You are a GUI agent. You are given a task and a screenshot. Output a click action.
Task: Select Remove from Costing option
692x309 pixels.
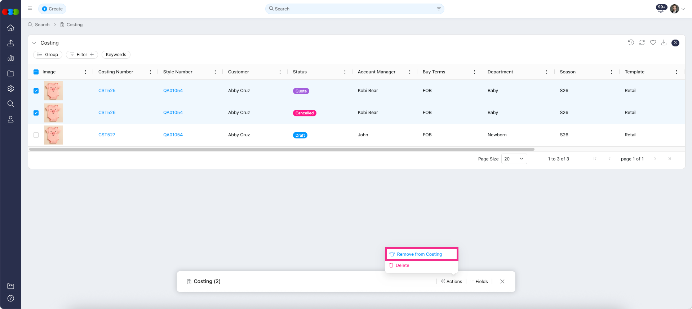tap(419, 254)
